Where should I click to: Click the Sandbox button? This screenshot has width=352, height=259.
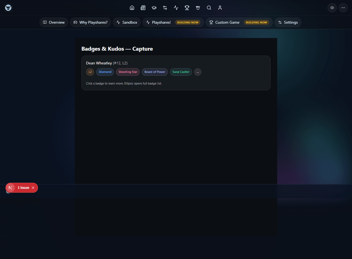tap(127, 22)
